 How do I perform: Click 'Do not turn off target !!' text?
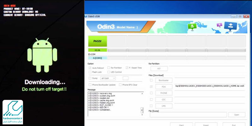coord(44,89)
